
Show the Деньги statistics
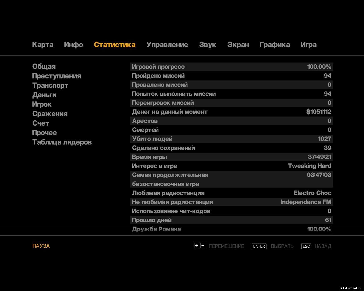[x=44, y=95]
